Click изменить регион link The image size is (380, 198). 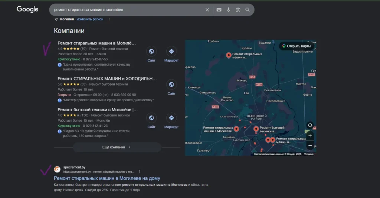coord(90,19)
